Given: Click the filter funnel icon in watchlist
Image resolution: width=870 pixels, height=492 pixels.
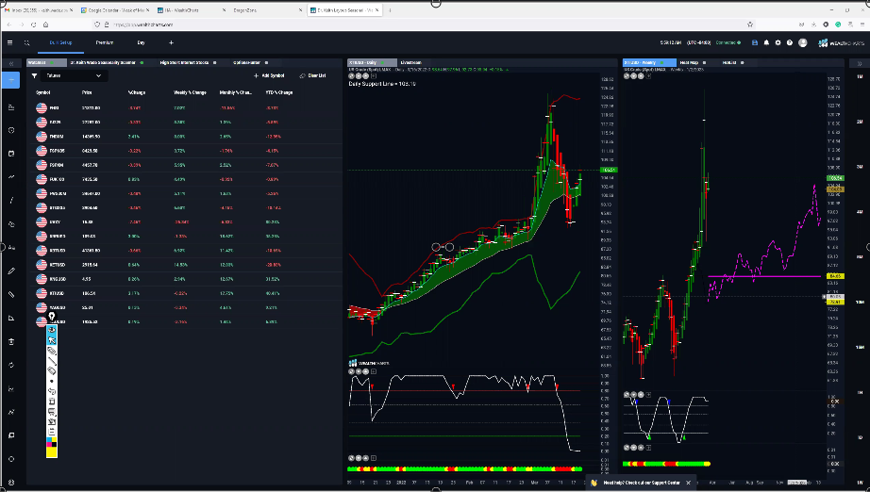Looking at the screenshot, I should pos(34,76).
